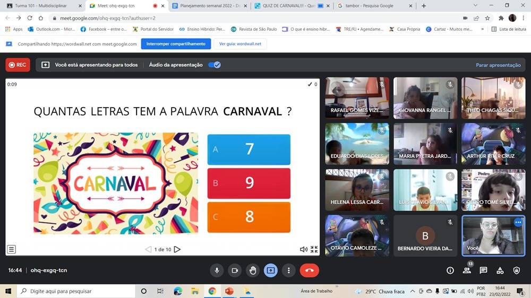
Task: Open more options three-dot menu in Meet
Action: [288, 270]
